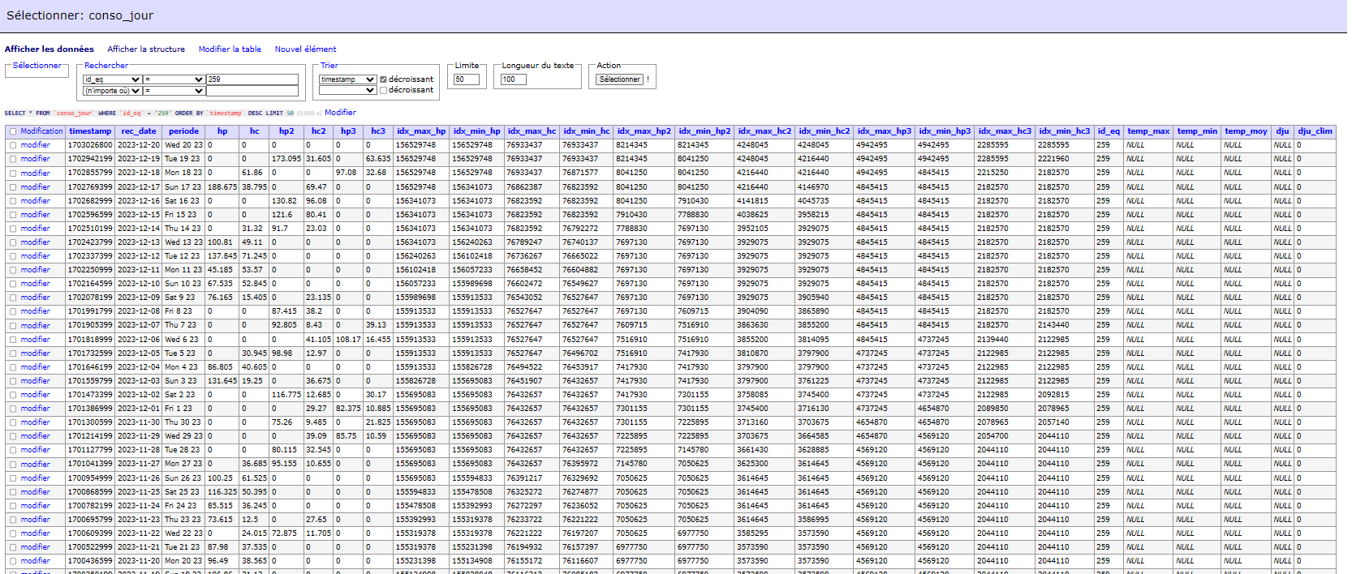
Task: Open the Afficher les données tab
Action: 50,49
